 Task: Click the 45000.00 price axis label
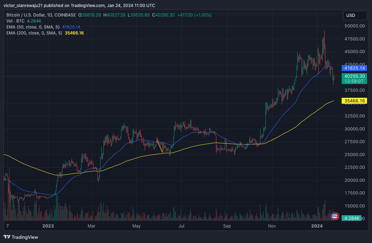(355, 52)
